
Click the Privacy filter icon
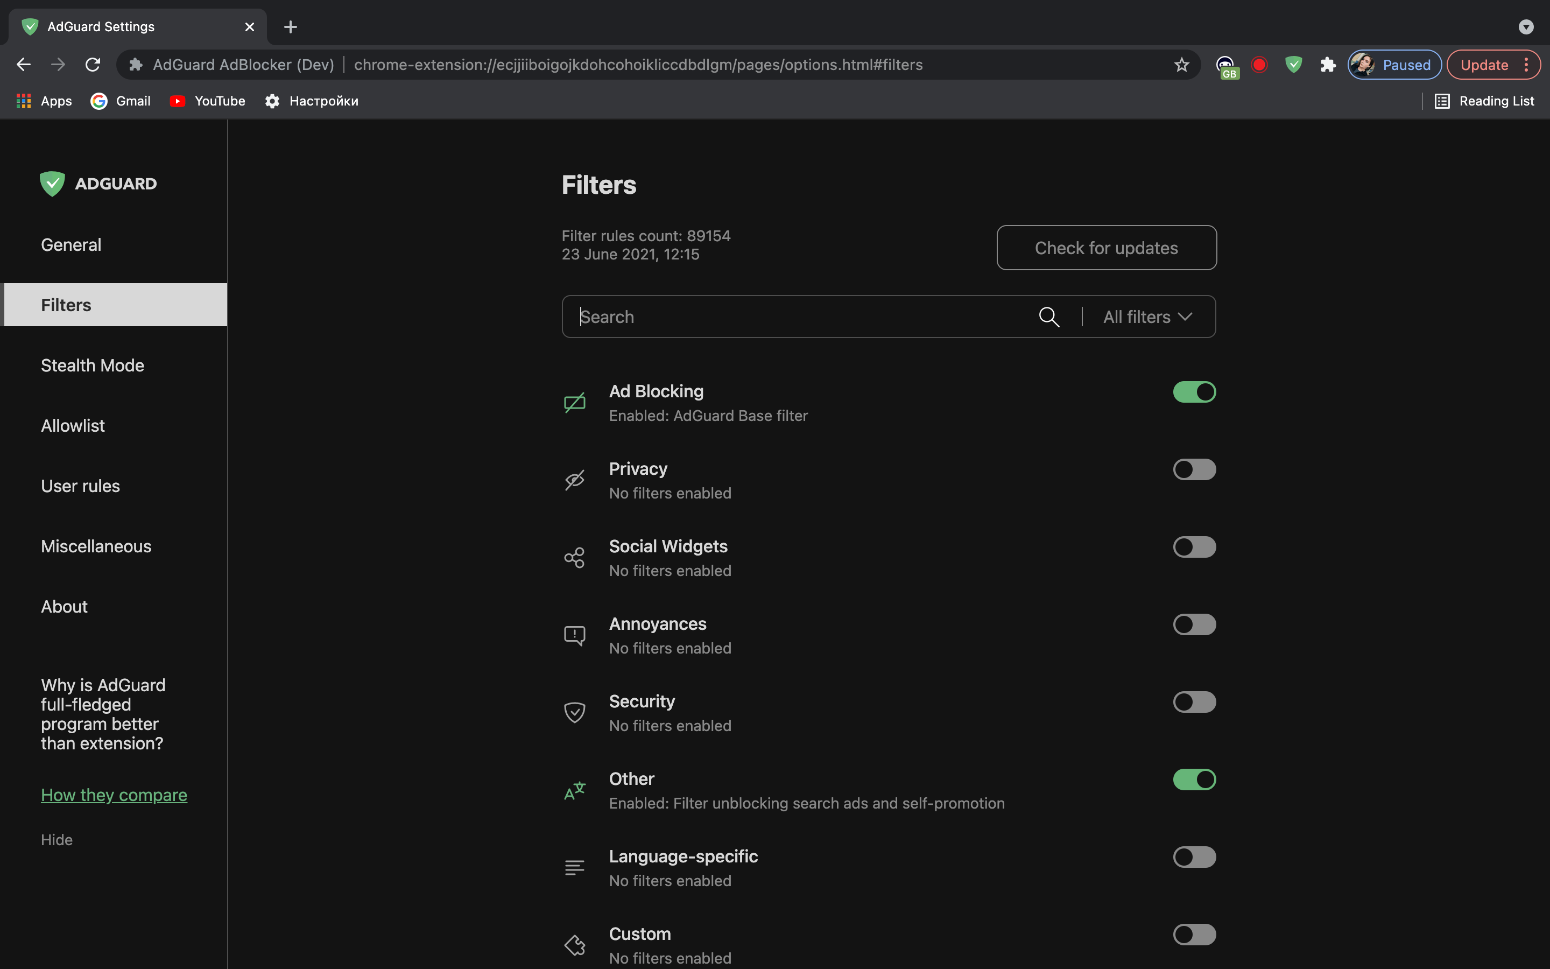[x=575, y=480]
